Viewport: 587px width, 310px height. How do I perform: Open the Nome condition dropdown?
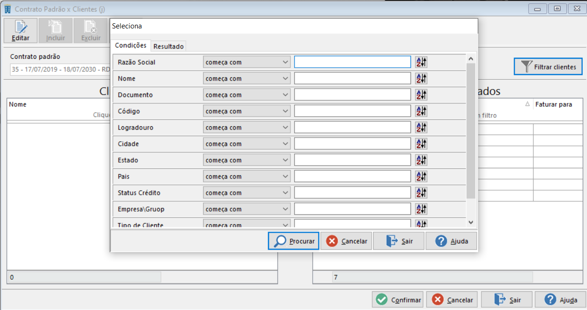tap(247, 78)
